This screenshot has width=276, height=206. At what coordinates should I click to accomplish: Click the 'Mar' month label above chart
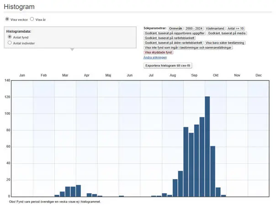(65, 75)
